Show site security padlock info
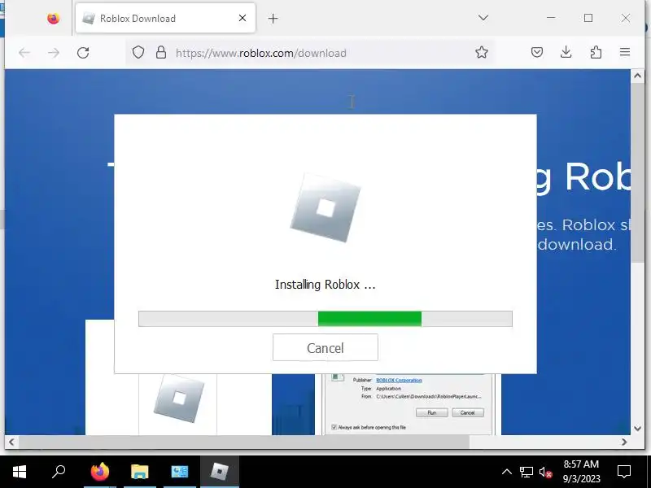Viewport: 651px width, 488px height. coord(161,52)
